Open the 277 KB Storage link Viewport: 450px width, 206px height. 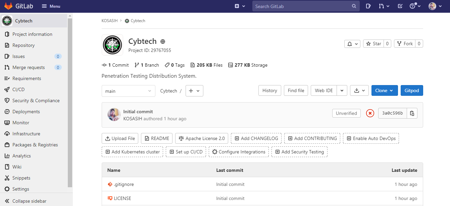tap(248, 65)
